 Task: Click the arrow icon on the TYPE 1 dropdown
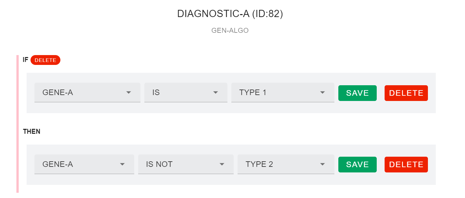322,92
